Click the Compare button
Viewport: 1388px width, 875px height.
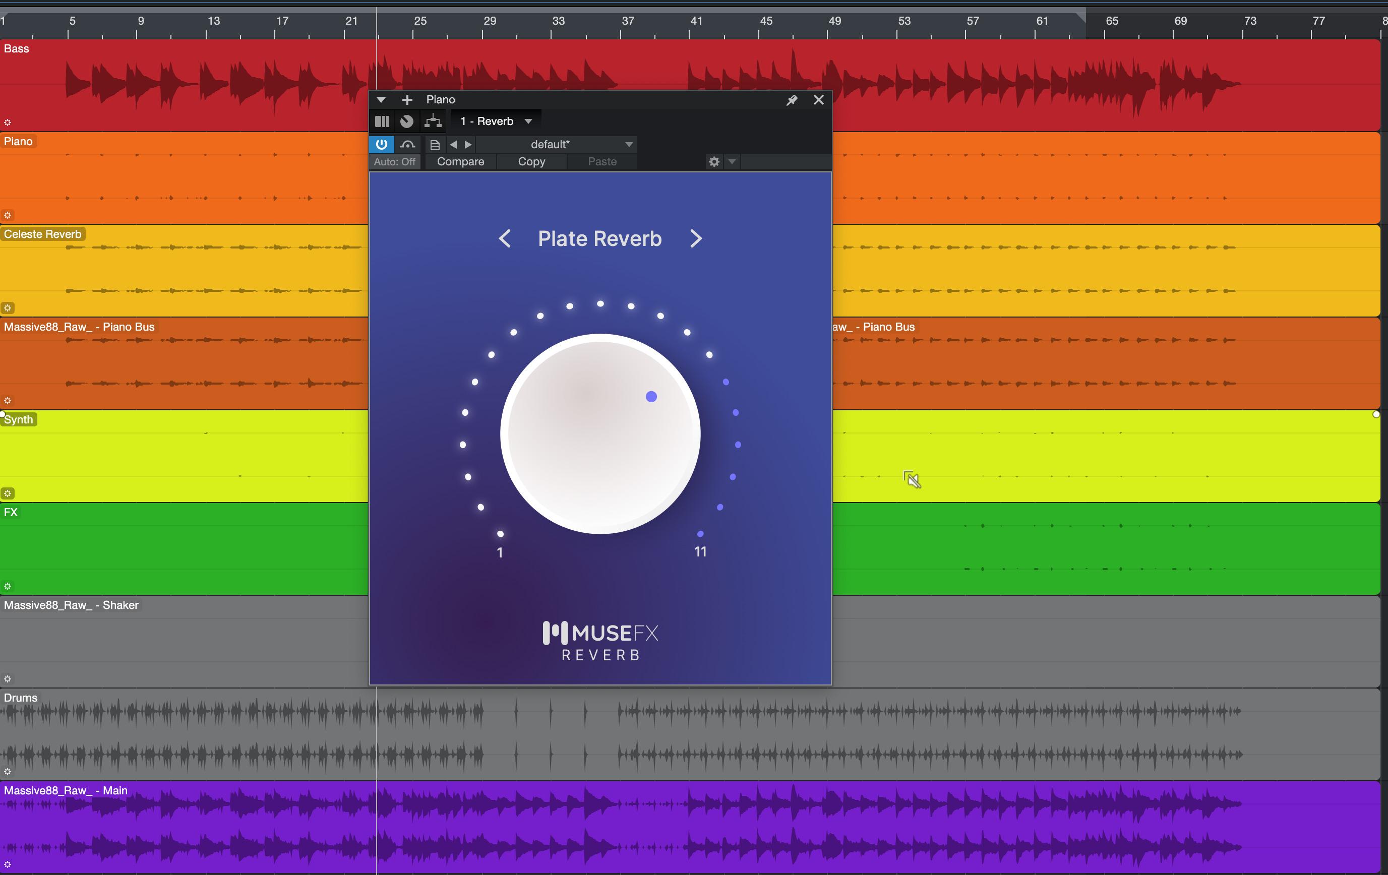click(x=460, y=161)
